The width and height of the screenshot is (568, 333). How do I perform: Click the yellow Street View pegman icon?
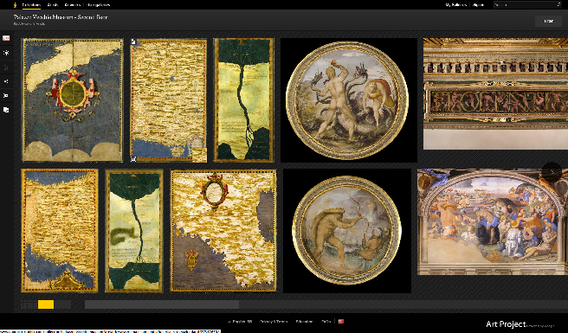click(x=16, y=5)
